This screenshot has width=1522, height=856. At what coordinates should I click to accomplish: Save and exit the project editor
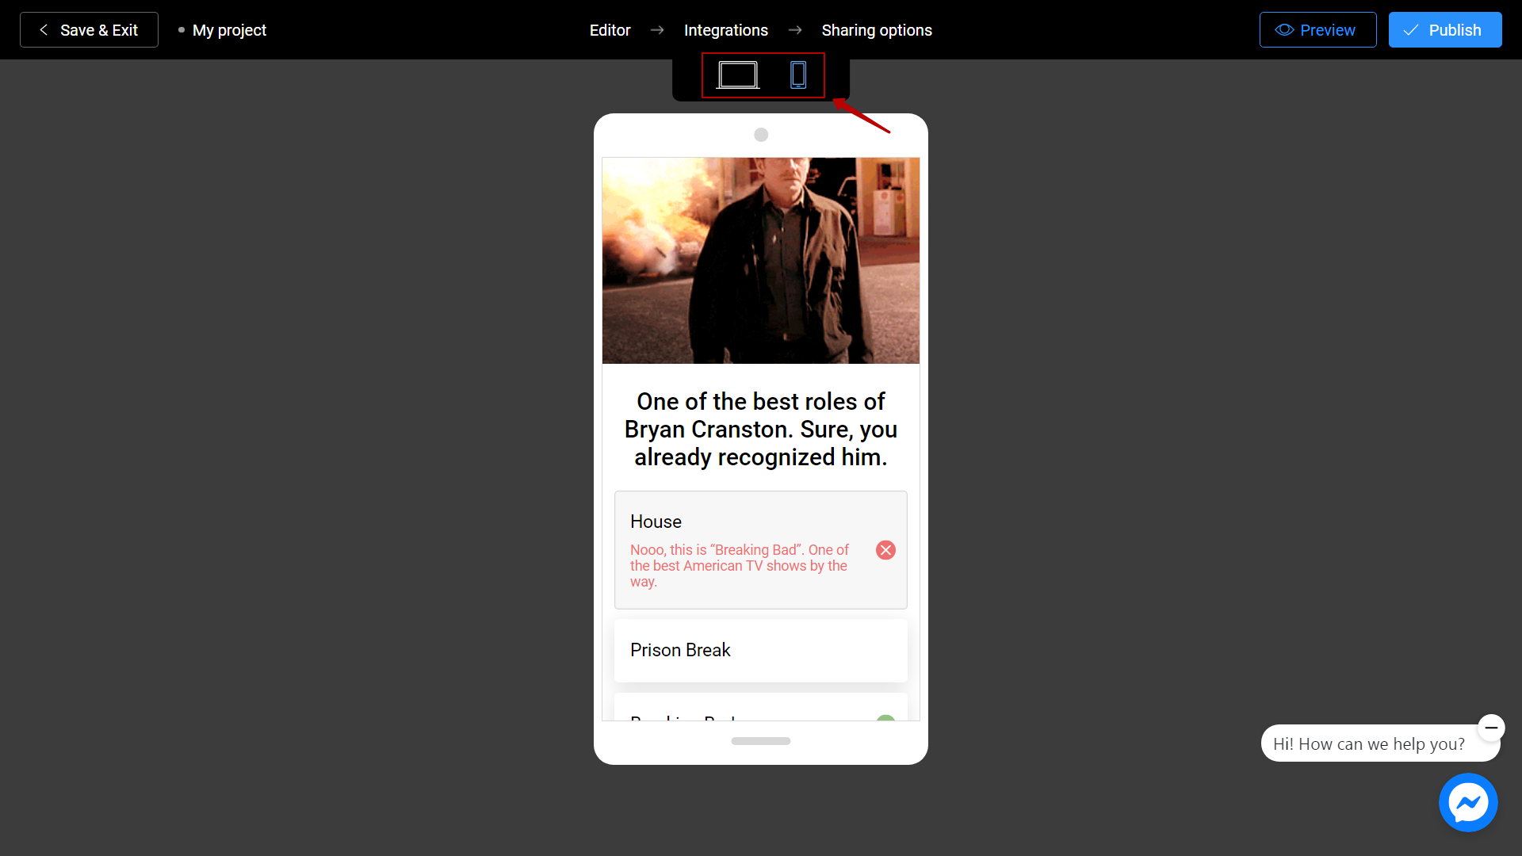pos(89,29)
